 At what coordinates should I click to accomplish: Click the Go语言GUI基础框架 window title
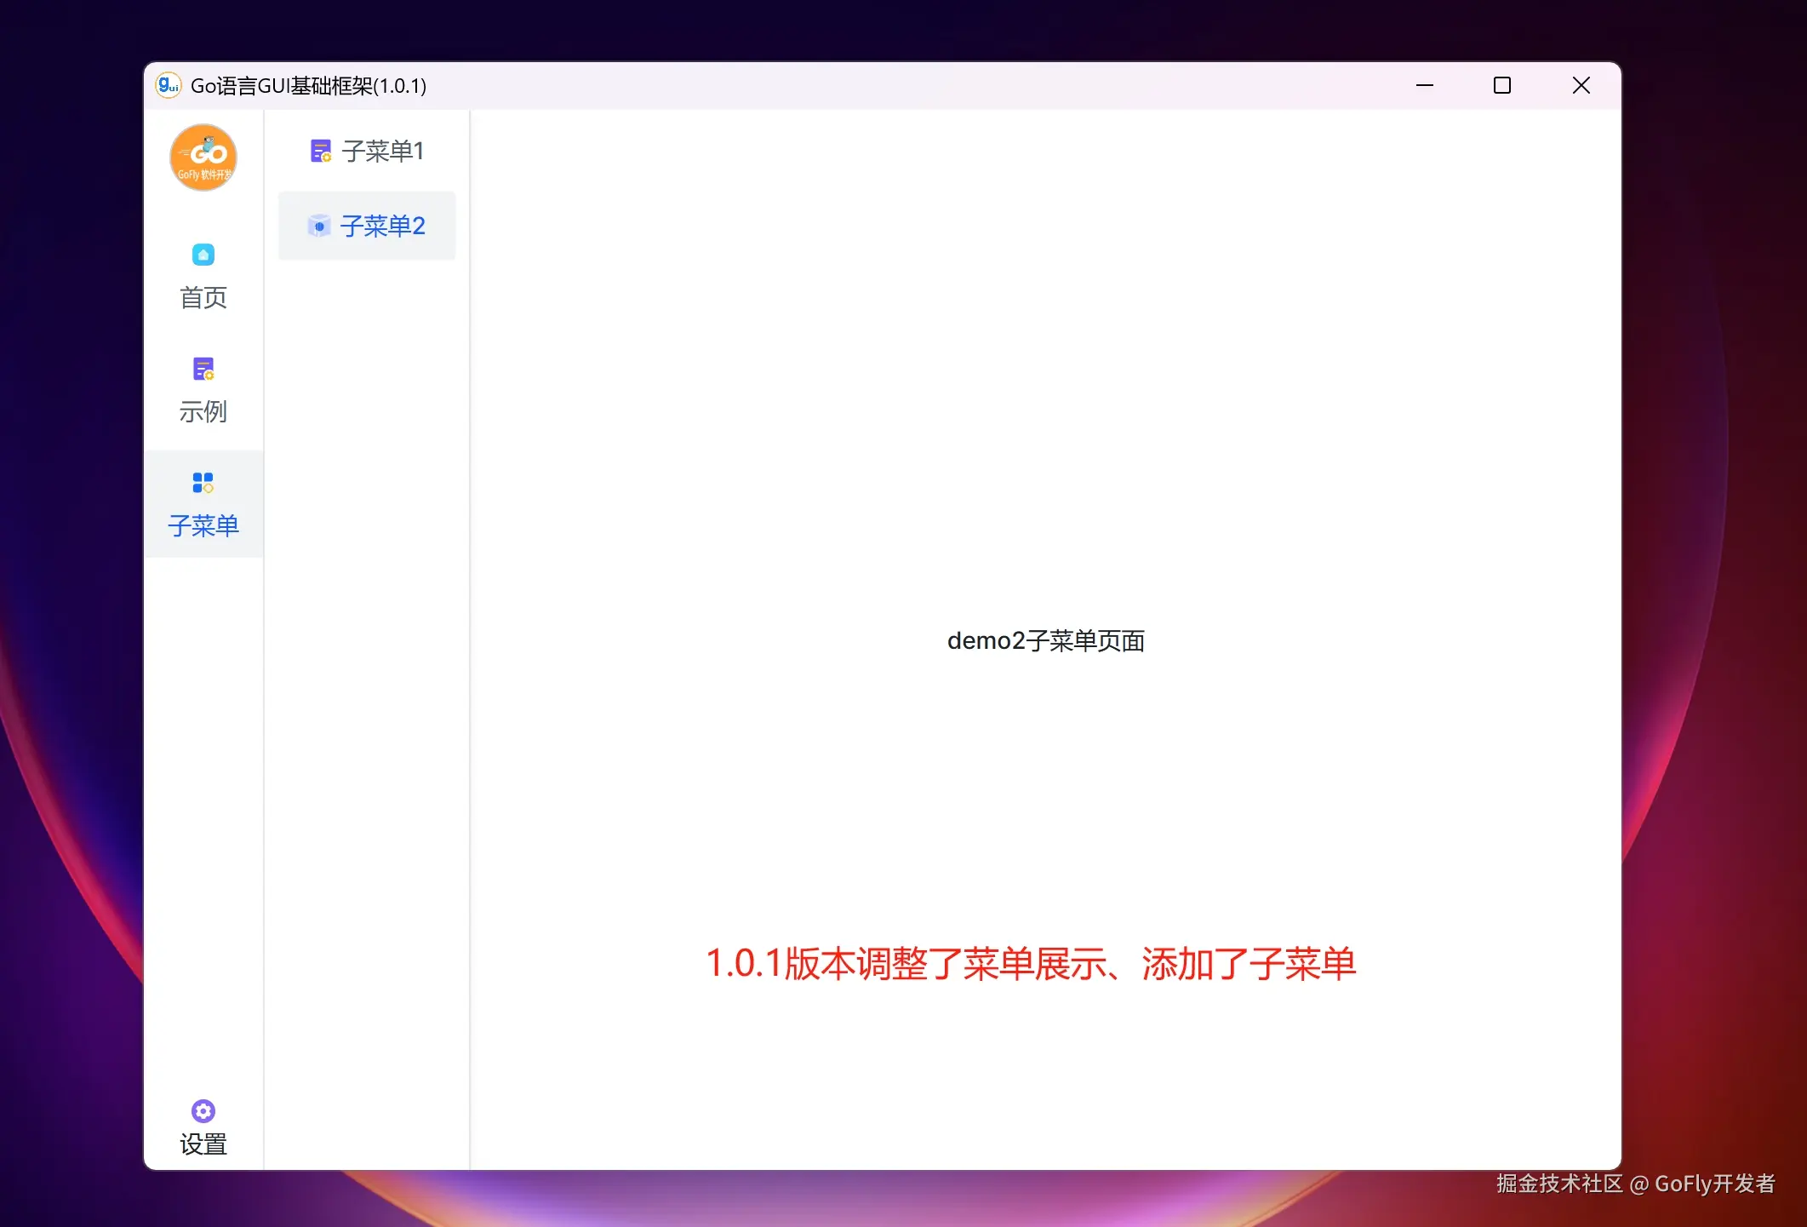click(x=308, y=86)
